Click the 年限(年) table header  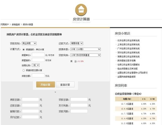coord(127,99)
